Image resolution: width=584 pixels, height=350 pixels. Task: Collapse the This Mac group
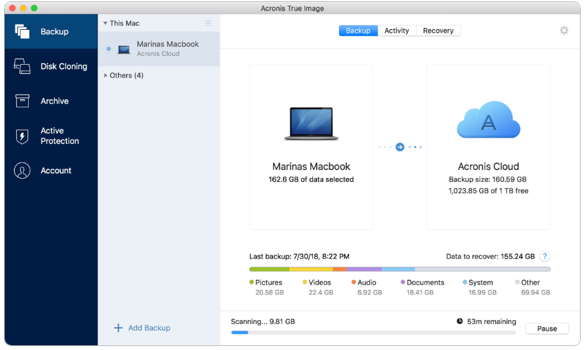[x=105, y=23]
